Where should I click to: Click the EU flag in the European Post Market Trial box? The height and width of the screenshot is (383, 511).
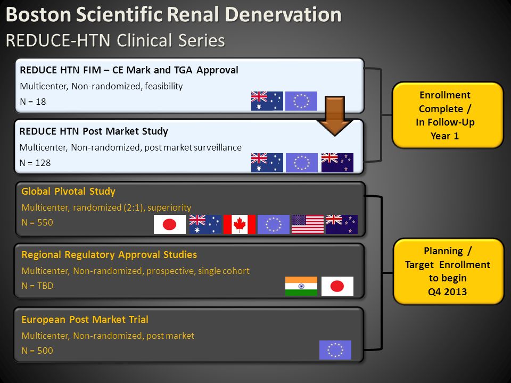(335, 350)
